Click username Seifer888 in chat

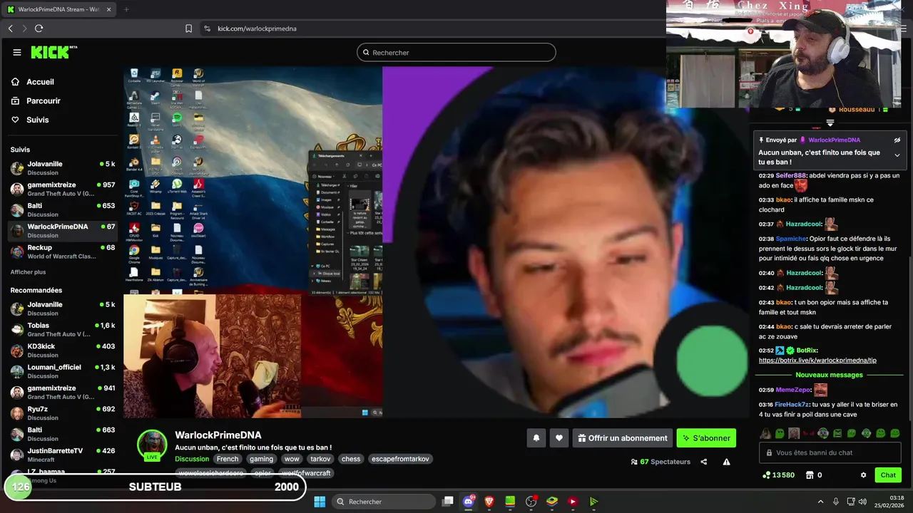[x=791, y=175]
